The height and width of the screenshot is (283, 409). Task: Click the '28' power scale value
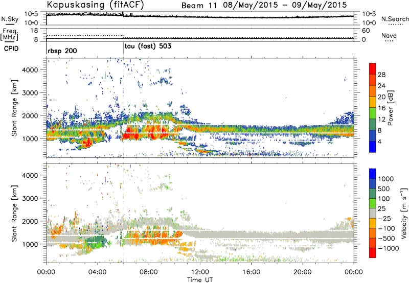(381, 75)
